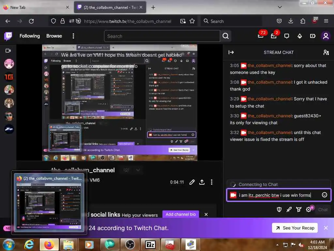
Task: Open OBS Studio from taskbar
Action: coord(130,244)
